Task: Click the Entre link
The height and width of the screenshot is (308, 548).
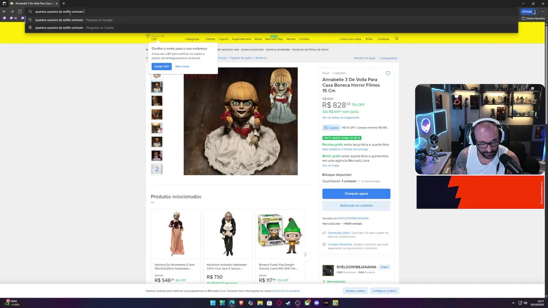Action: click(x=369, y=39)
